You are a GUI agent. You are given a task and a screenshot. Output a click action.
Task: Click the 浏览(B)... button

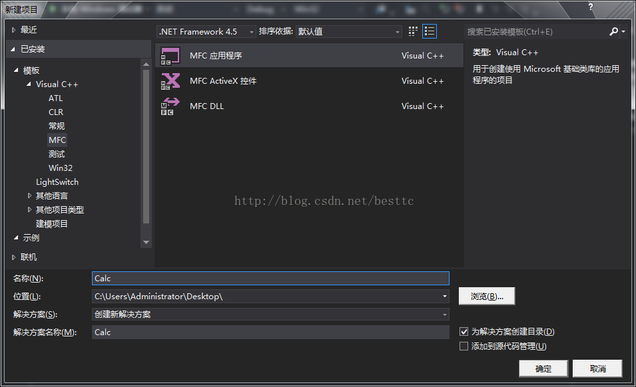click(x=487, y=297)
